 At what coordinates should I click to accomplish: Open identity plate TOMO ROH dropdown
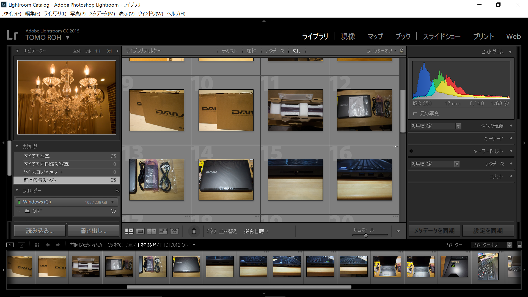click(68, 38)
